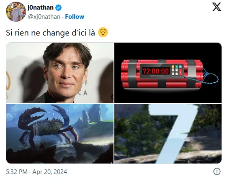227x184 pixels.
Task: Click the blue key on bomb keypad
Action: click(180, 66)
